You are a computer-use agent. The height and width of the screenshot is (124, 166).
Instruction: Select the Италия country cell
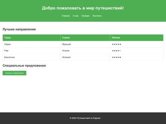tap(85, 51)
